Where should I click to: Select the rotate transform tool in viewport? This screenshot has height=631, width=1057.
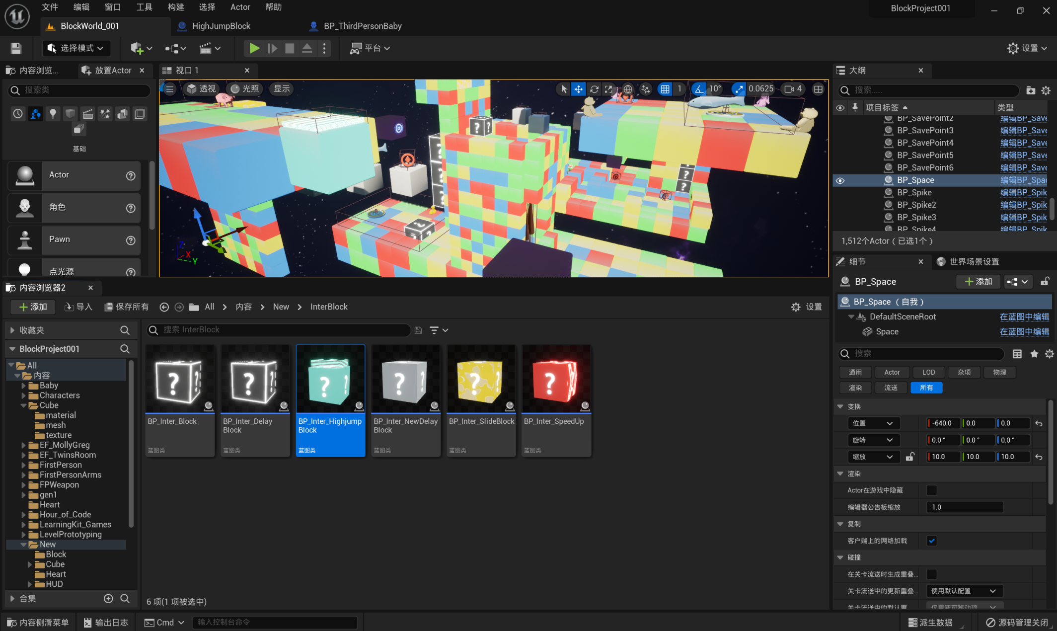click(594, 89)
